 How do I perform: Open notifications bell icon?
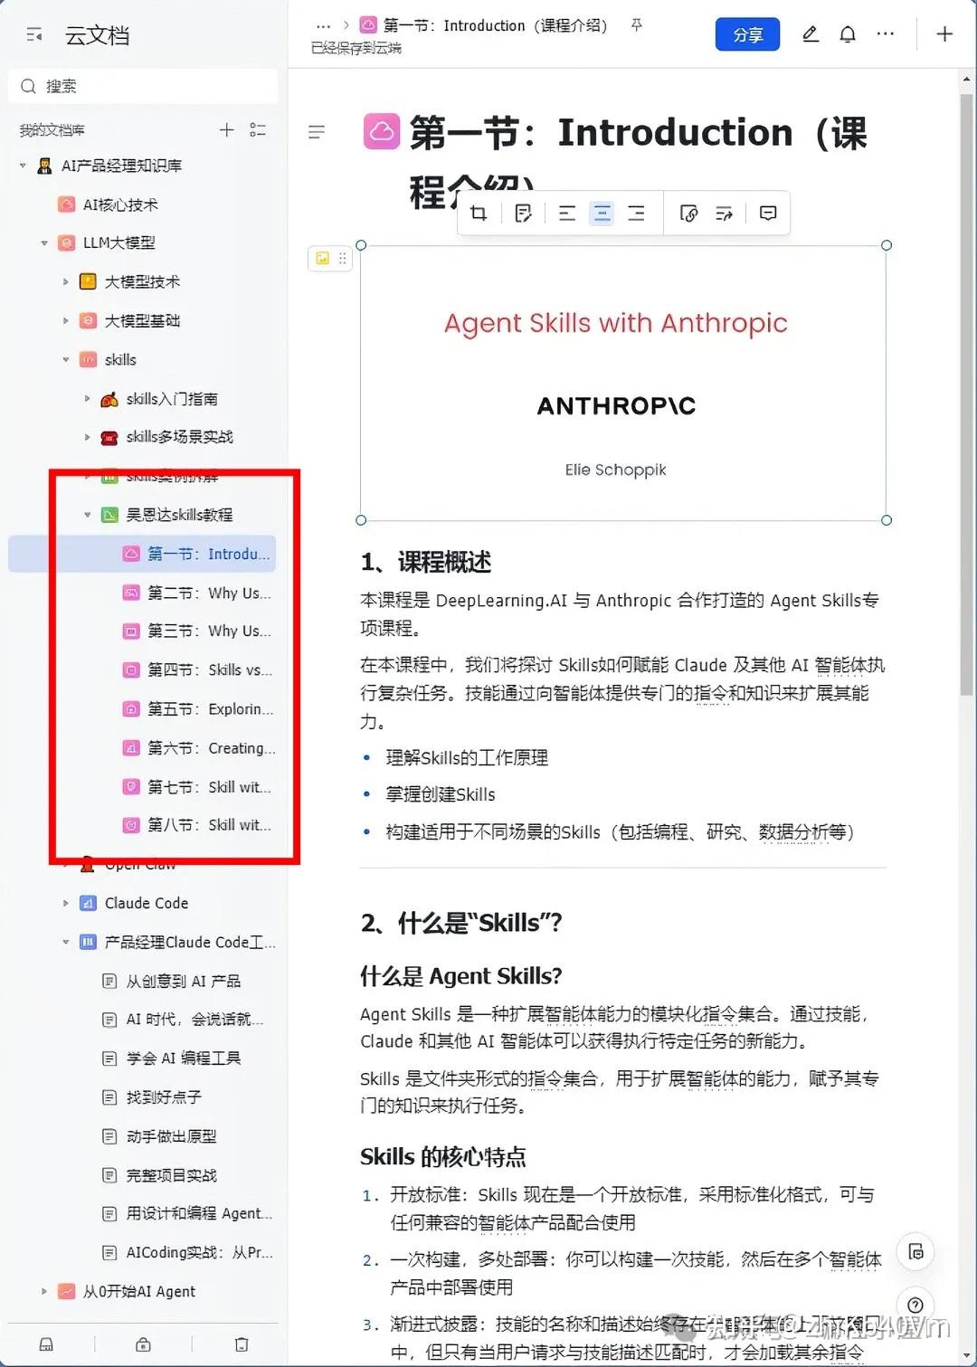point(848,34)
